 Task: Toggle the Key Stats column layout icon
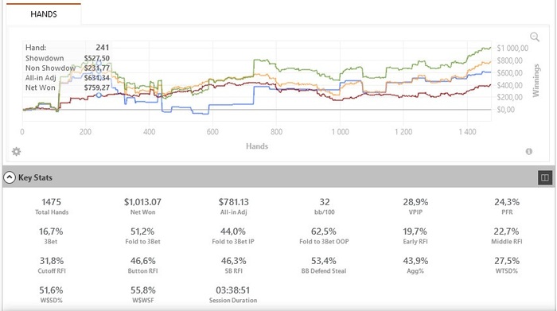545,177
